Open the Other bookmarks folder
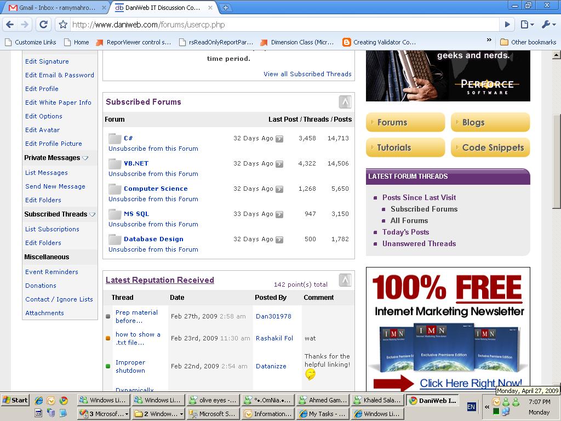Image resolution: width=561 pixels, height=421 pixels. [528, 42]
